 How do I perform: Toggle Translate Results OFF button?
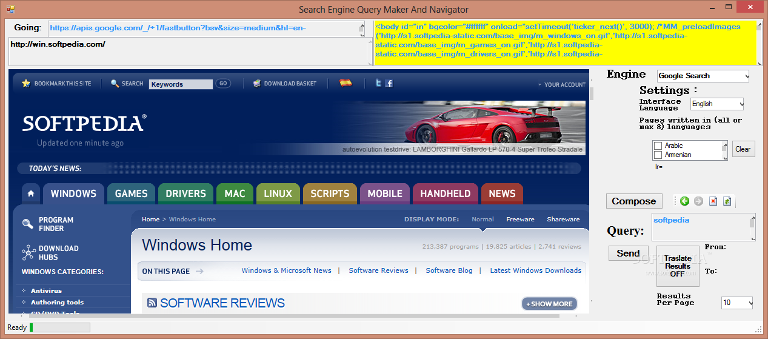click(678, 266)
